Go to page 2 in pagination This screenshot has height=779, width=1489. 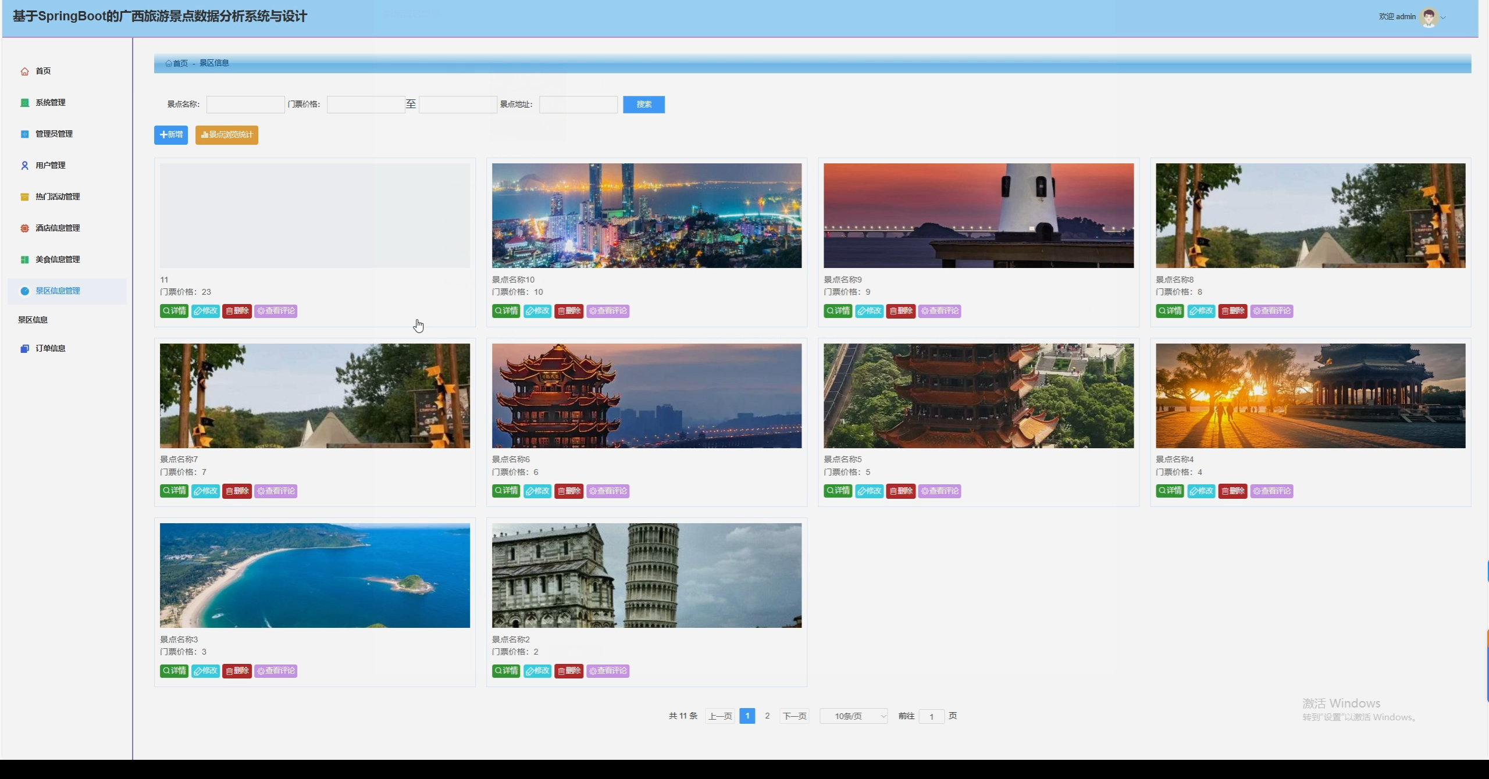pyautogui.click(x=767, y=716)
